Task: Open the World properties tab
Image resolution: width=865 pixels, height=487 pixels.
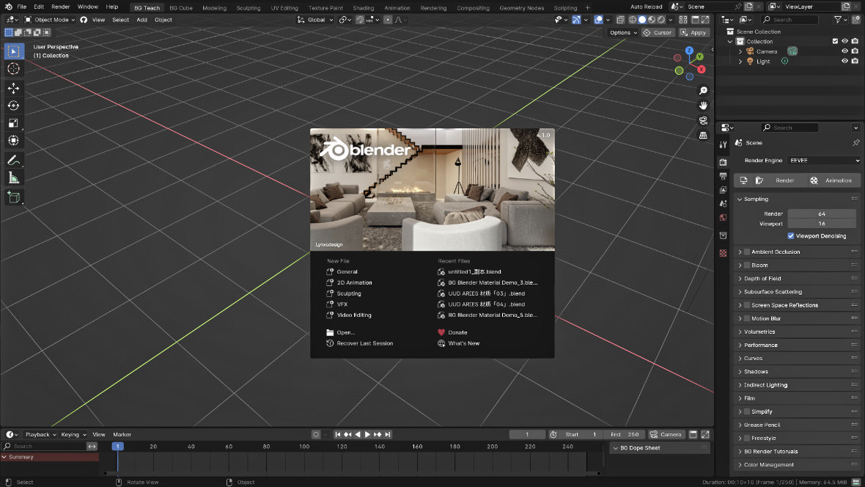Action: 724,218
